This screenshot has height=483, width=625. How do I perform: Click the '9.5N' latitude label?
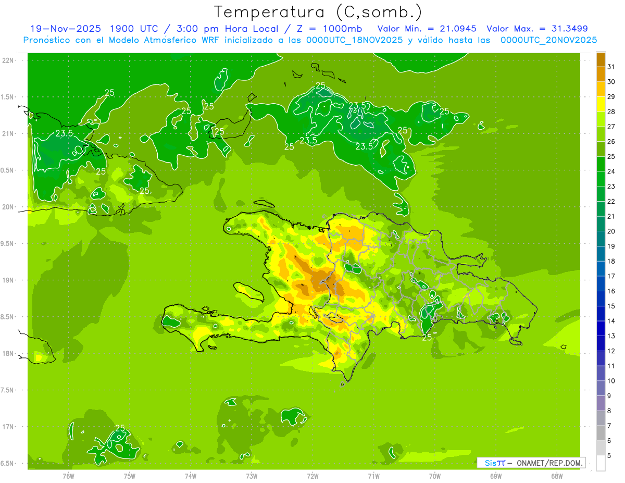pos(8,243)
